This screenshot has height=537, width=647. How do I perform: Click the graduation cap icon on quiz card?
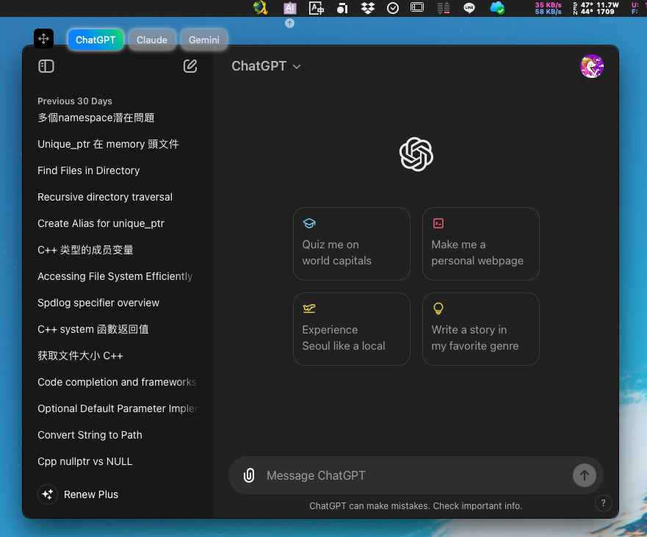(309, 223)
